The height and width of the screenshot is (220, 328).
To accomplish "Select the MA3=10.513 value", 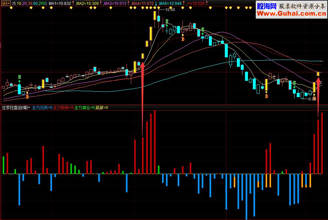I will (115, 4).
